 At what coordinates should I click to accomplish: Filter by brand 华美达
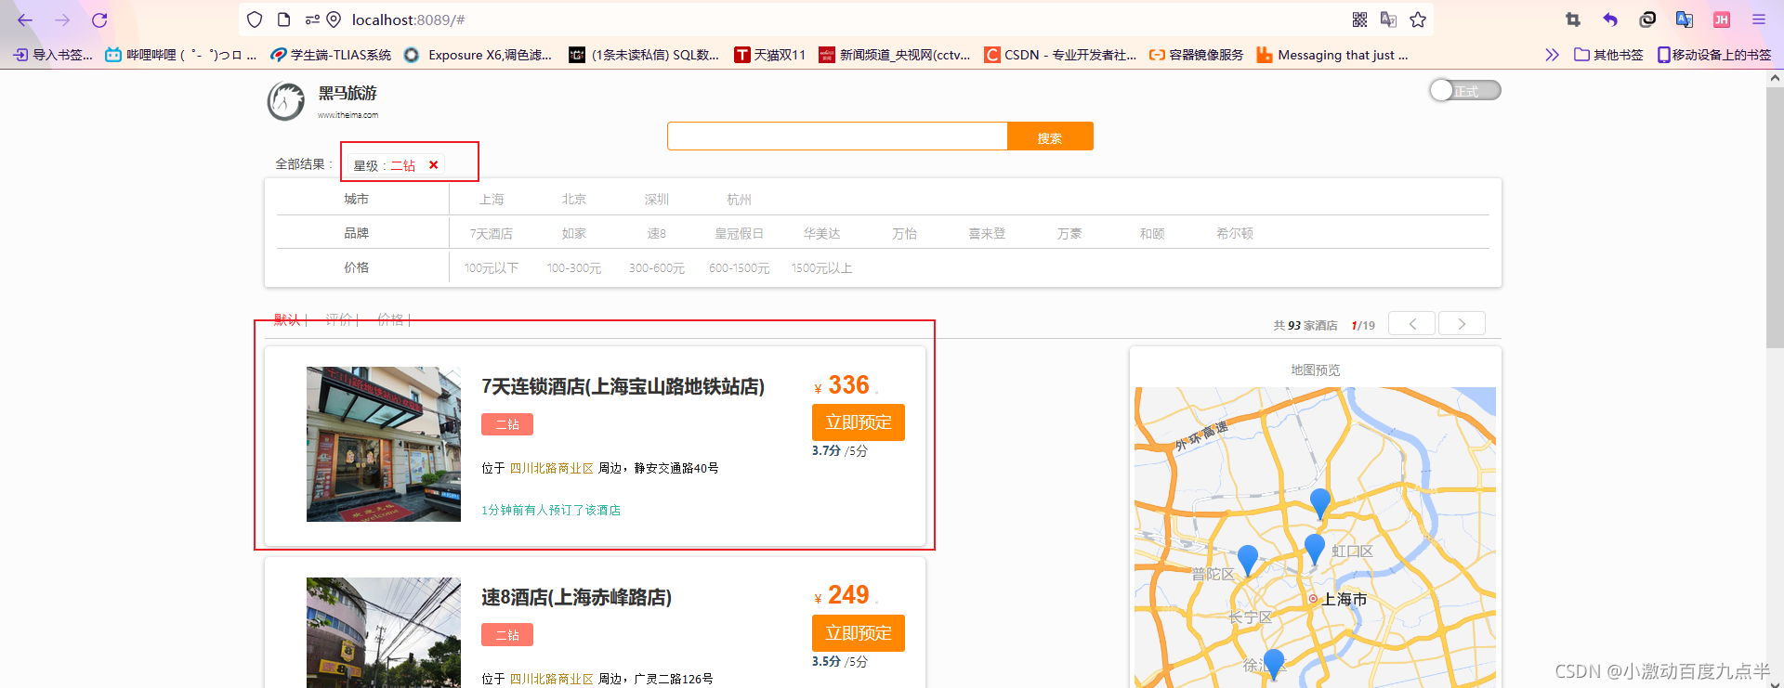pyautogui.click(x=821, y=234)
